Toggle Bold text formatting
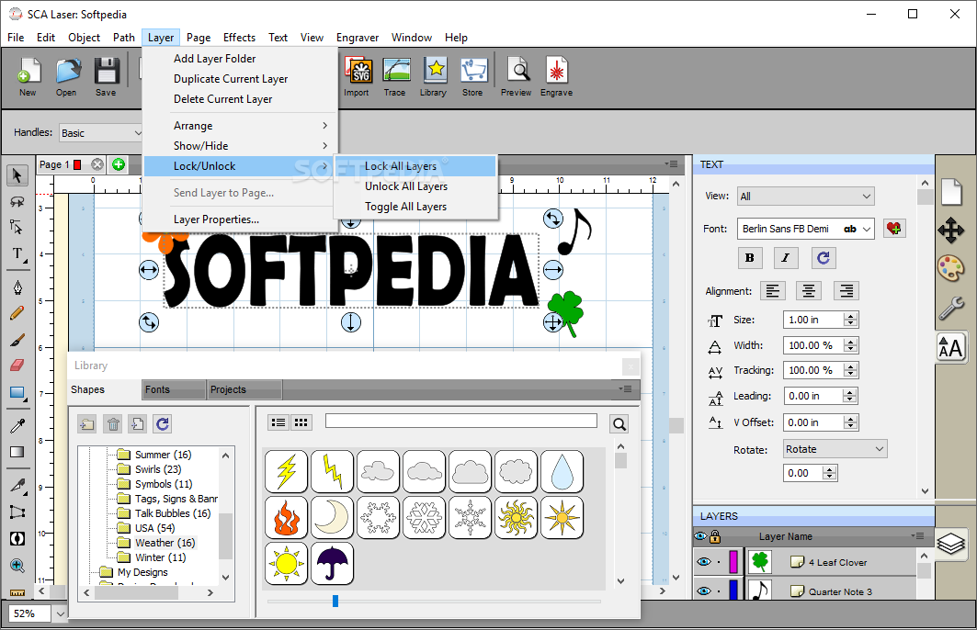 coord(750,258)
